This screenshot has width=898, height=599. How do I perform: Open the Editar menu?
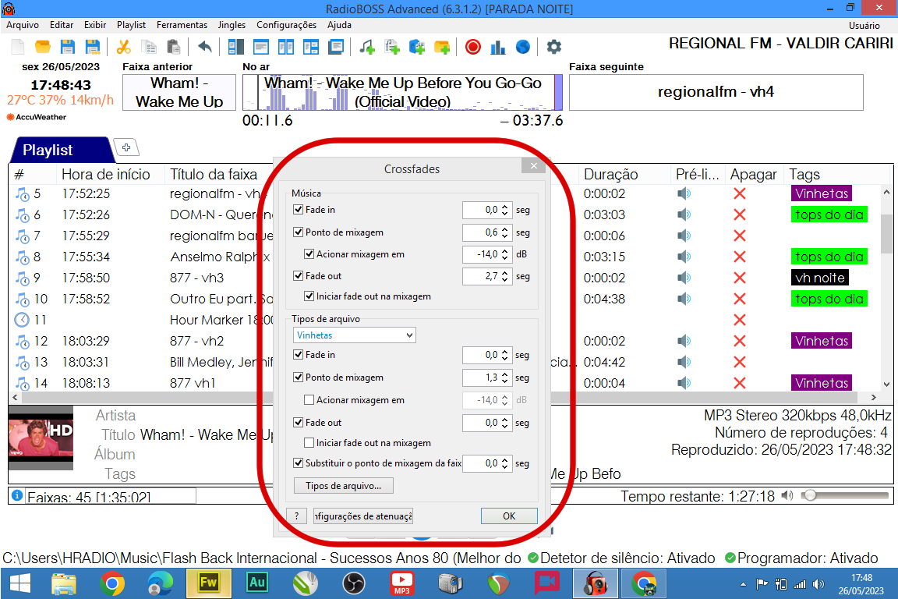point(62,25)
